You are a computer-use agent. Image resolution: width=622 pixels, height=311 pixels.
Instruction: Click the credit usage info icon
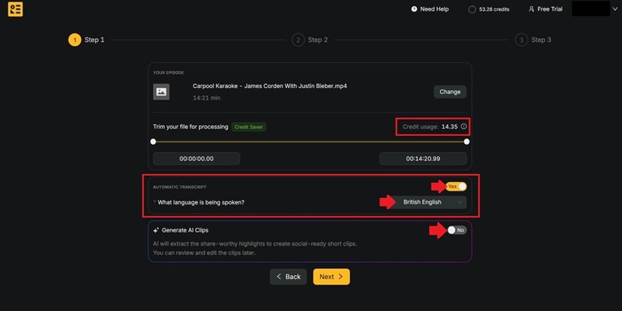pos(463,127)
